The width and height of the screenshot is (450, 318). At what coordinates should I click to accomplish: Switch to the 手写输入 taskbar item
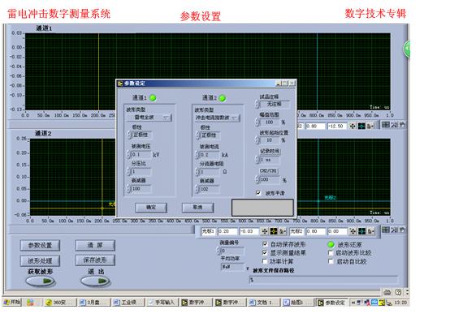pos(162,303)
